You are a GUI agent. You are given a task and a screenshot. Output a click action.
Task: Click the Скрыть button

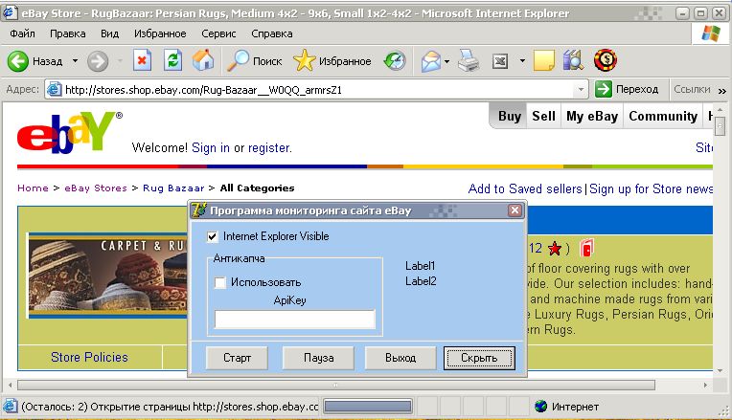(479, 358)
